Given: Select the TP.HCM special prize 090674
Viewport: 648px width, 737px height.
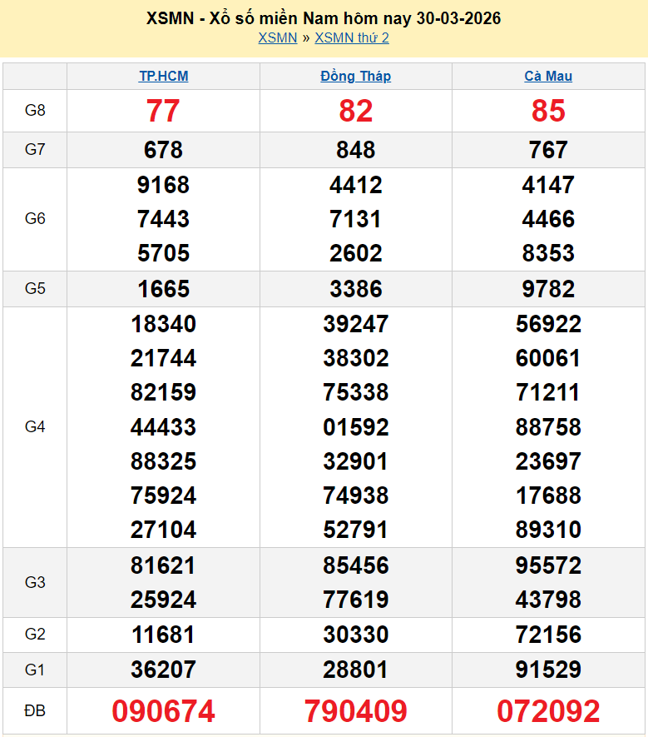Looking at the screenshot, I should pos(163,711).
